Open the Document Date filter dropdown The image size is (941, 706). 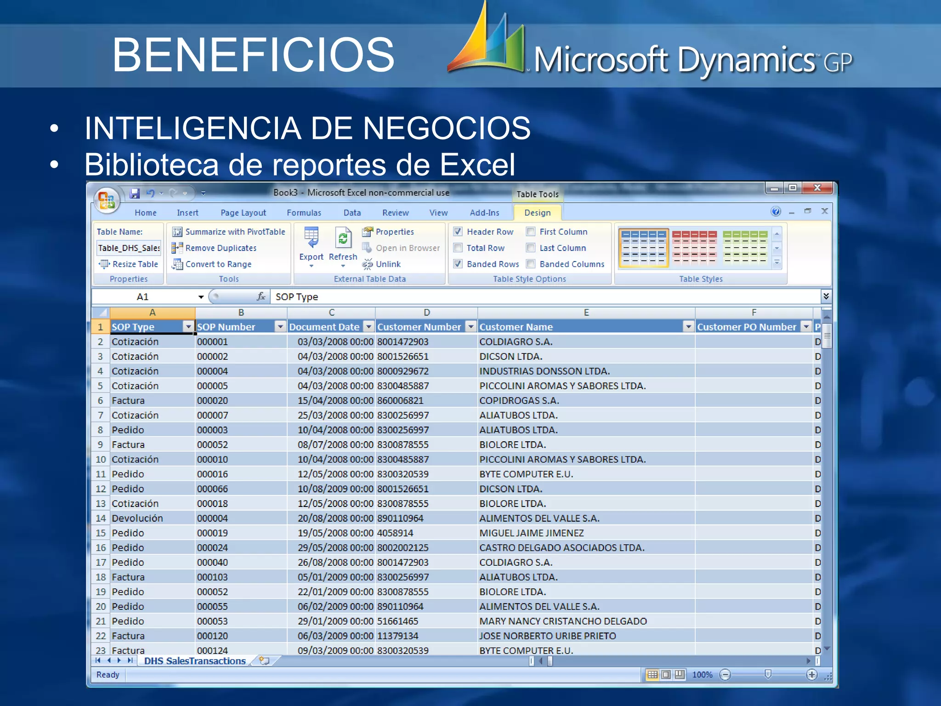point(368,326)
